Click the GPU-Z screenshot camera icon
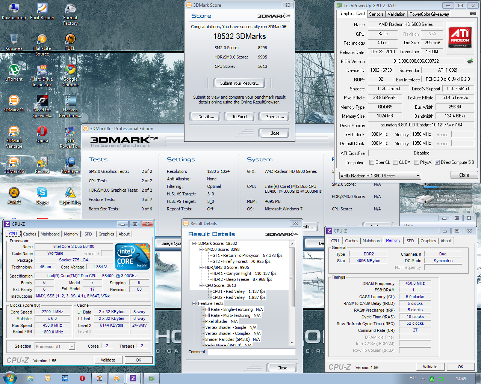The width and height of the screenshot is (481, 384). 473,13
